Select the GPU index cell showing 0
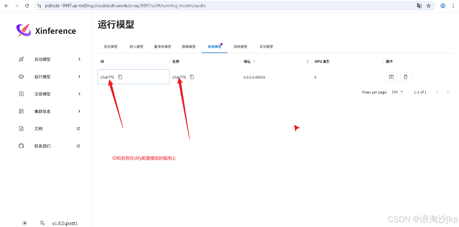 [315, 77]
